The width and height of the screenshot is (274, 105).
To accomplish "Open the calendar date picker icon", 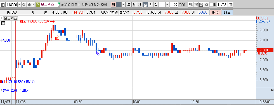I will pos(230,5).
